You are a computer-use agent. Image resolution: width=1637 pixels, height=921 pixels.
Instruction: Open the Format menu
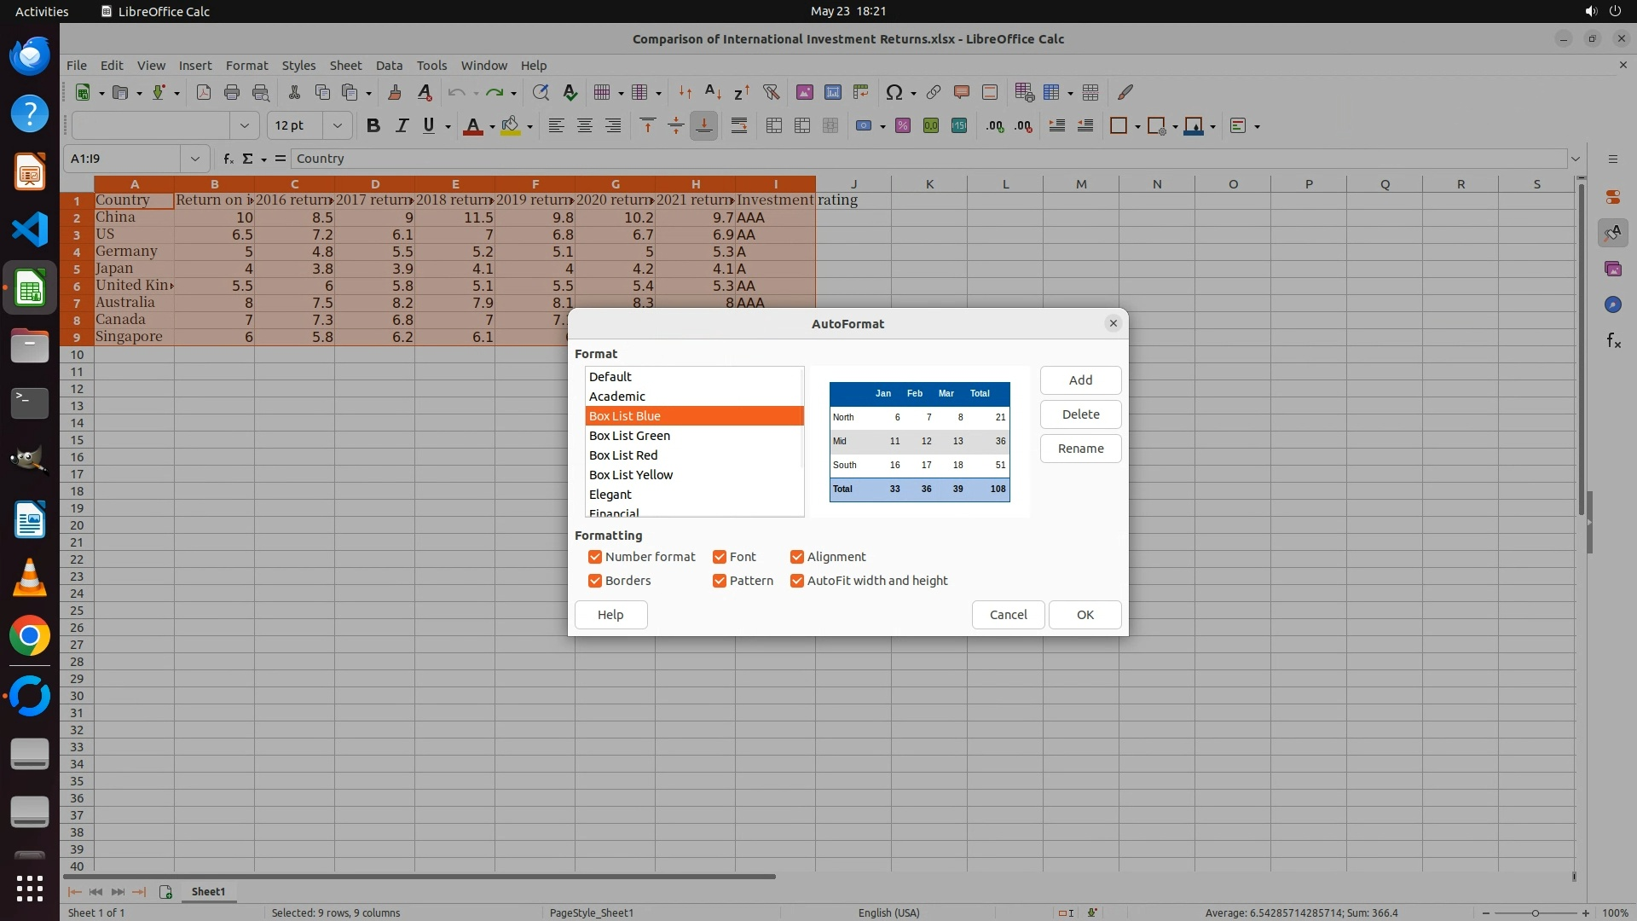click(x=246, y=66)
